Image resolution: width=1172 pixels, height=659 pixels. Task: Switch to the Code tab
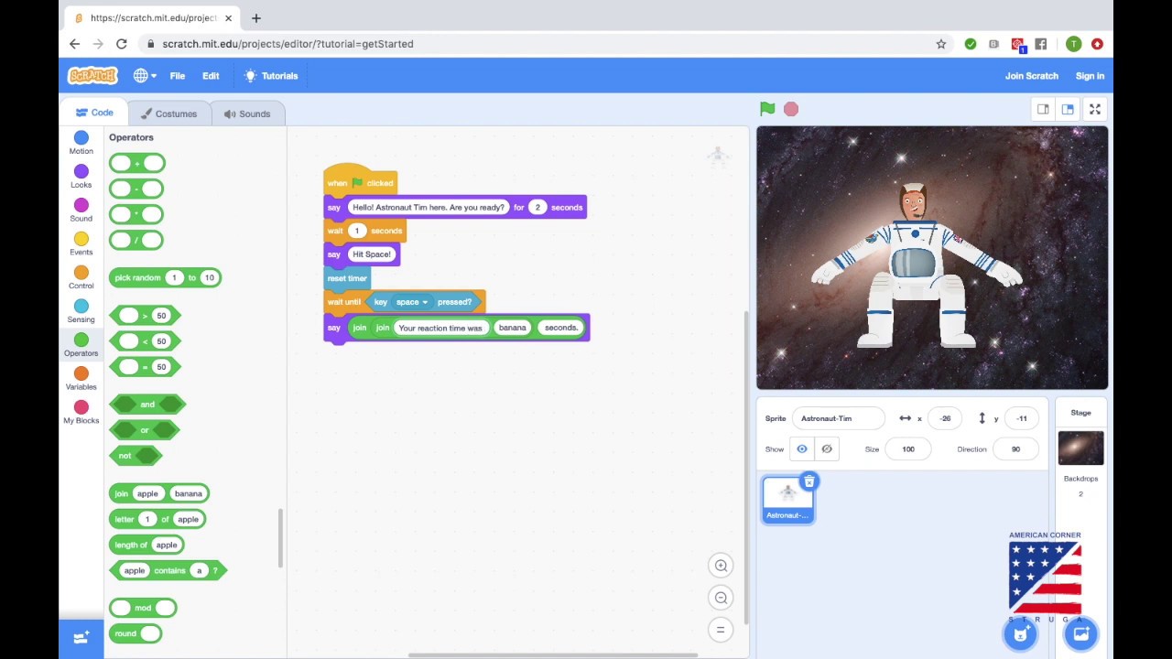point(94,113)
